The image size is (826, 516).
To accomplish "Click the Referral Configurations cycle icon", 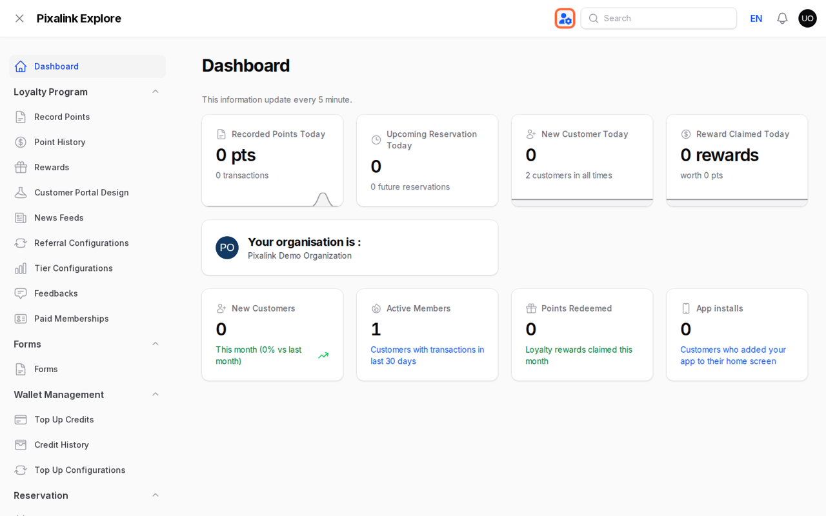I will [x=21, y=243].
